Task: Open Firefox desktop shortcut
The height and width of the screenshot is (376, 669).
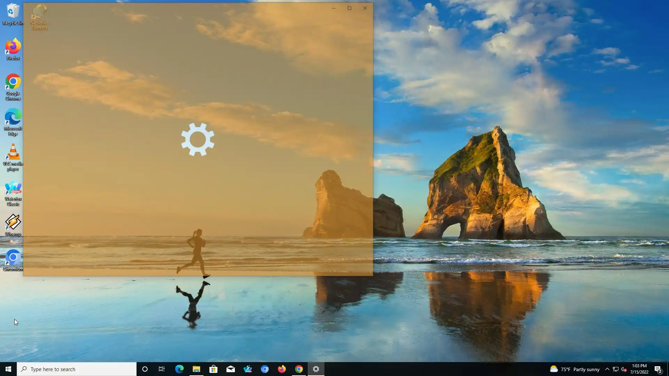Action: 13,49
